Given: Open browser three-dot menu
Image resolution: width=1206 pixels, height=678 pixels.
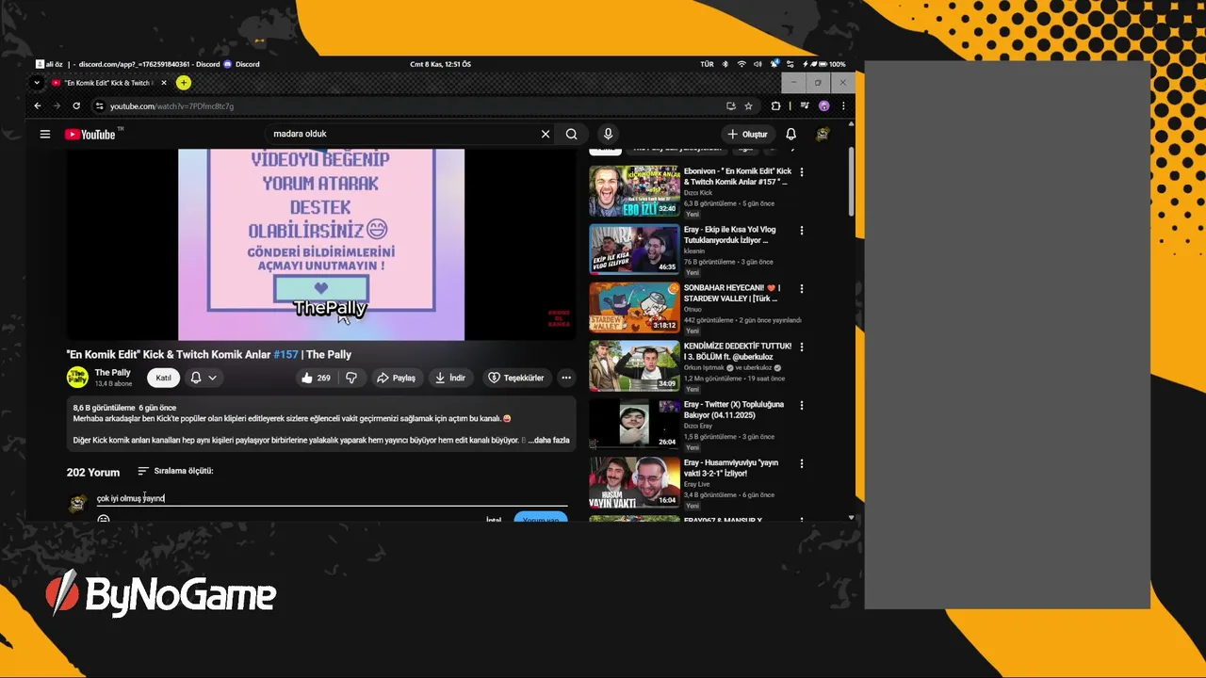Looking at the screenshot, I should (x=843, y=105).
